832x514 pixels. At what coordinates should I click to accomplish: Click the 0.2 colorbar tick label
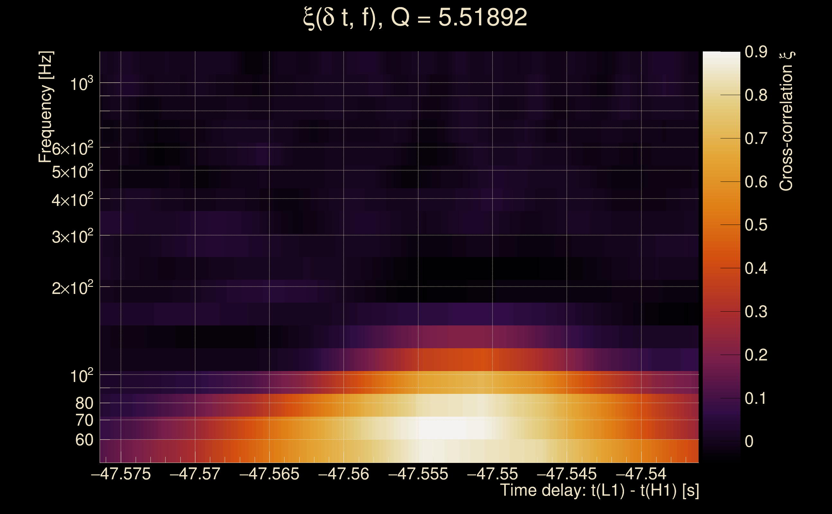(x=756, y=355)
